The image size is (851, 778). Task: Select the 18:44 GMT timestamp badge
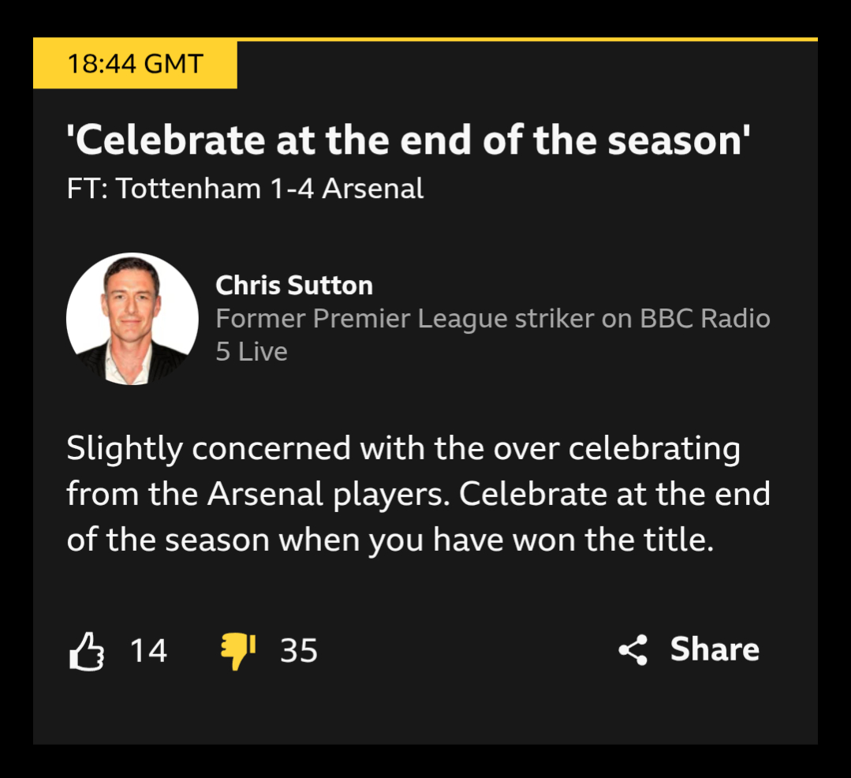pos(135,64)
